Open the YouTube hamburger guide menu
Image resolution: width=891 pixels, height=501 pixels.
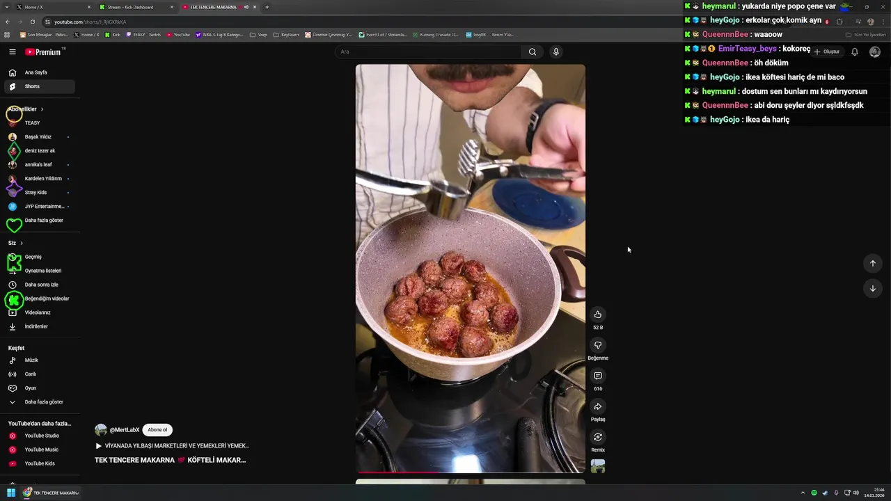click(12, 51)
